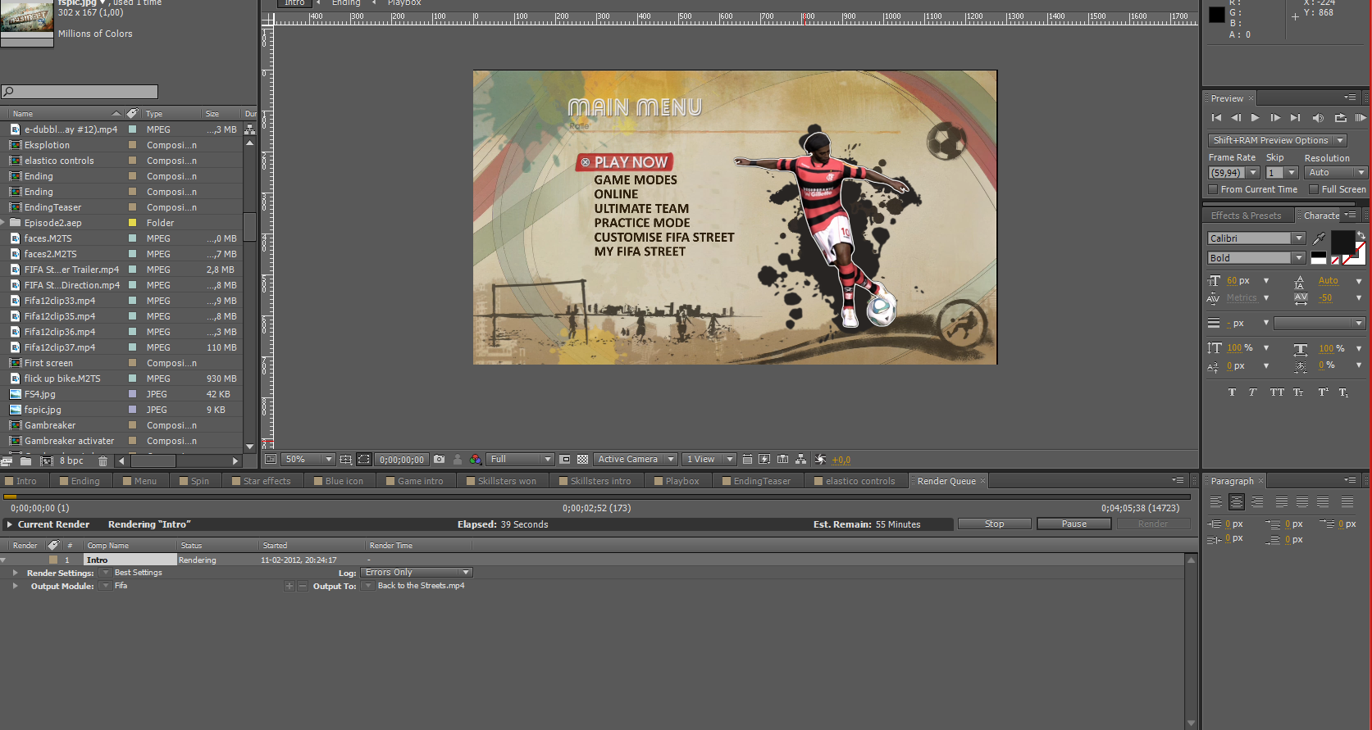Enable Full Screen checkbox
This screenshot has width=1372, height=730.
click(1314, 189)
